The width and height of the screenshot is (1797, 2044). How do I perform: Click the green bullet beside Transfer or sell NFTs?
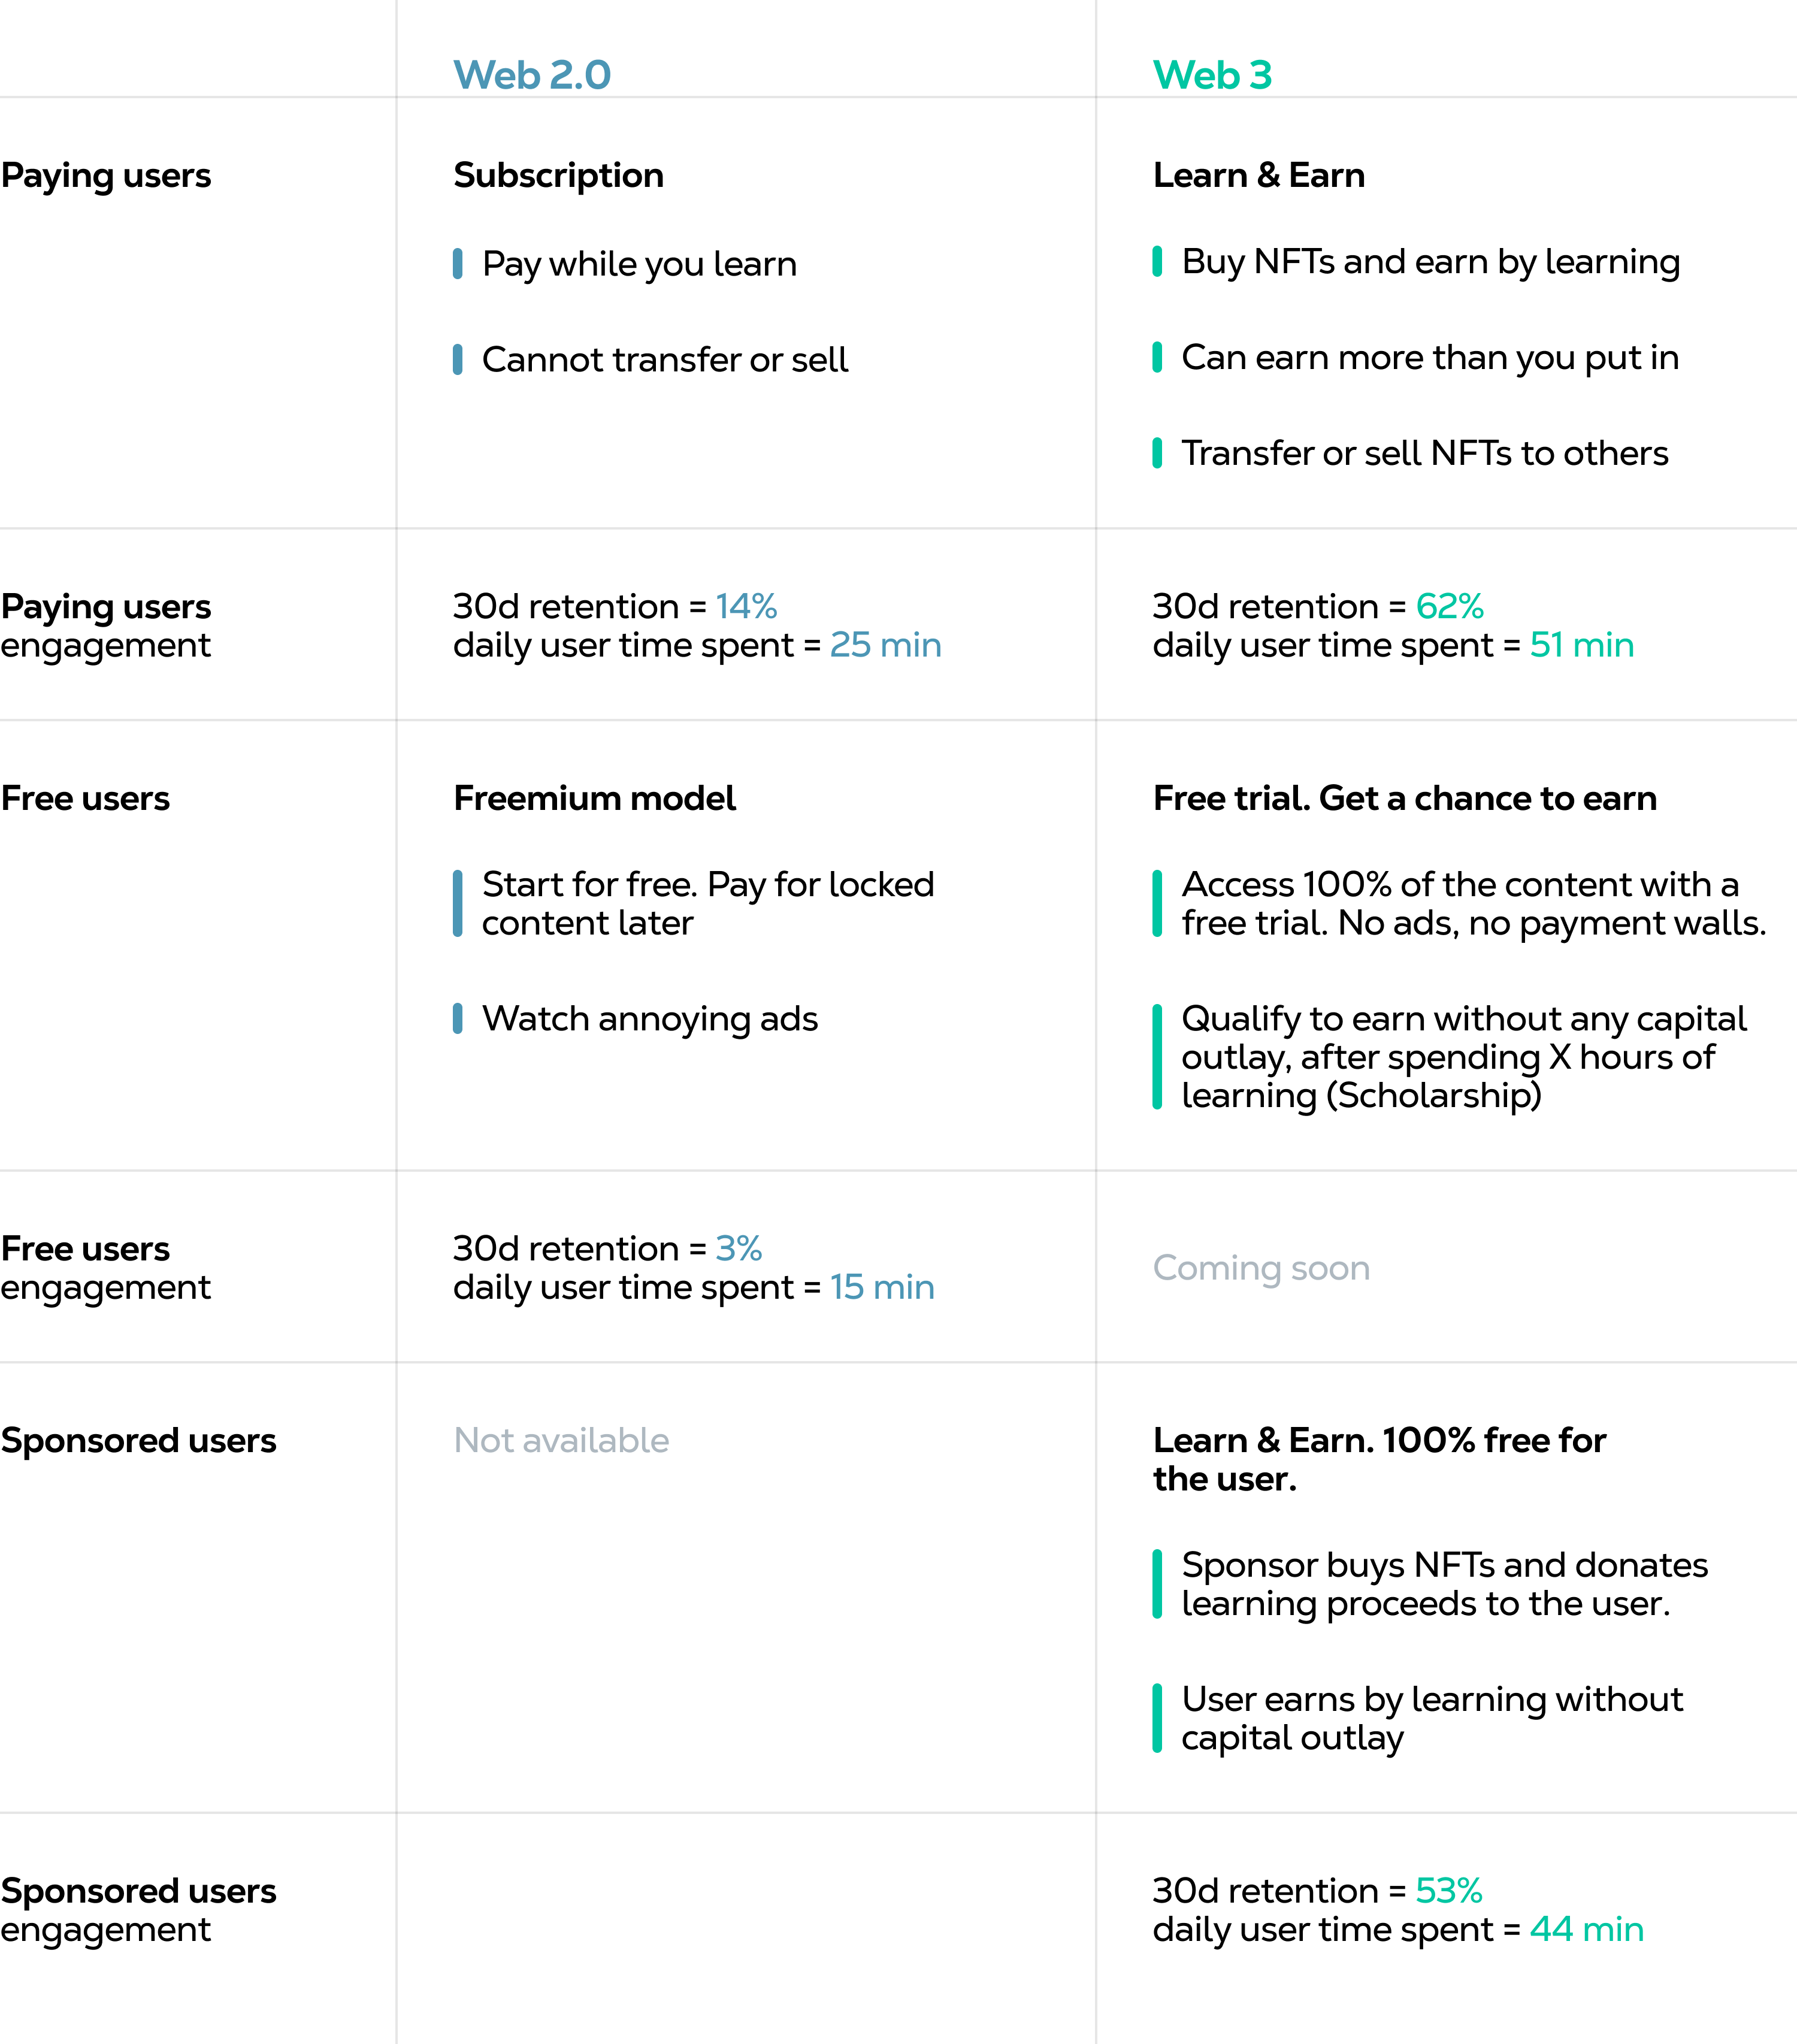click(x=1157, y=453)
